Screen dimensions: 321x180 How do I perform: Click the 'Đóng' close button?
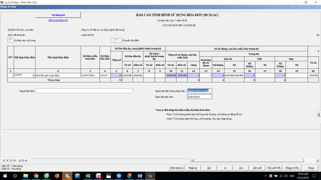311,168
